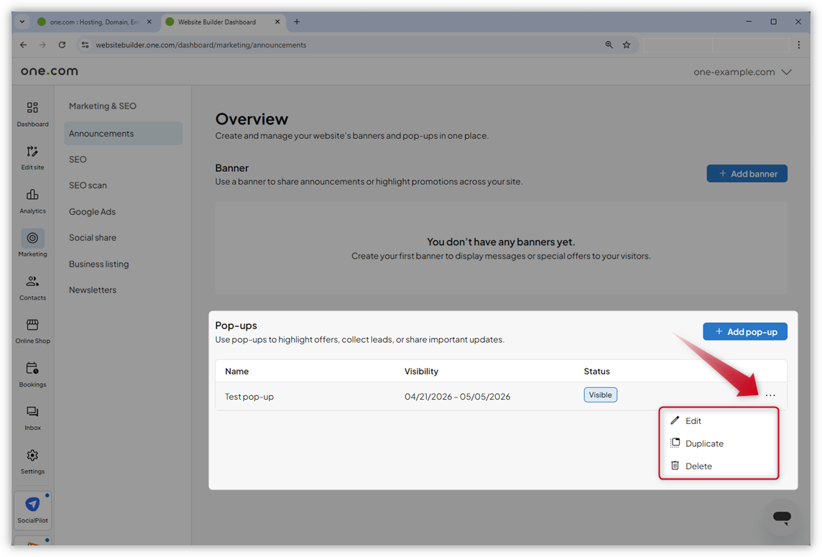Image resolution: width=822 pixels, height=557 pixels.
Task: Click the Add banner button
Action: tap(747, 173)
